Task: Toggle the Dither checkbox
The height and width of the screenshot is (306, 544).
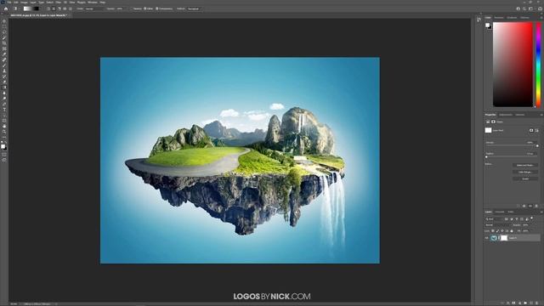Action: 144,8
